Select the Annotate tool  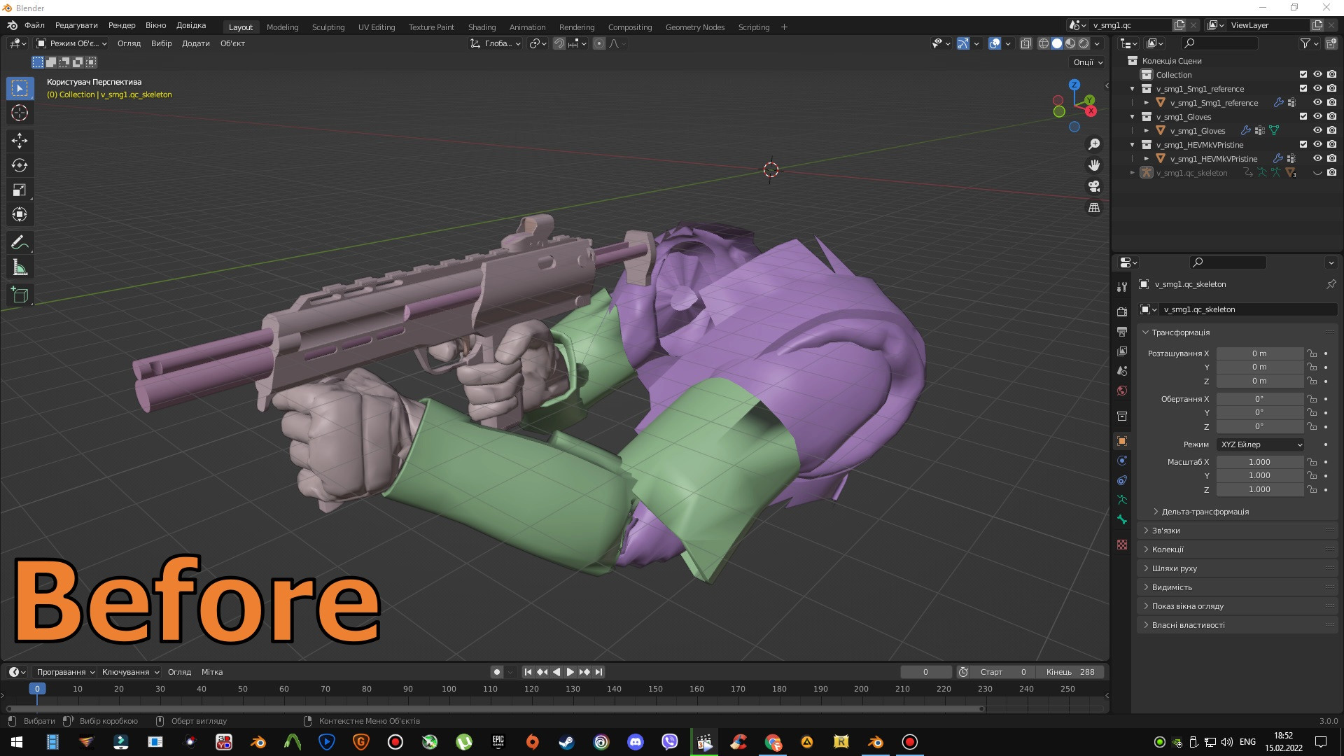tap(20, 242)
